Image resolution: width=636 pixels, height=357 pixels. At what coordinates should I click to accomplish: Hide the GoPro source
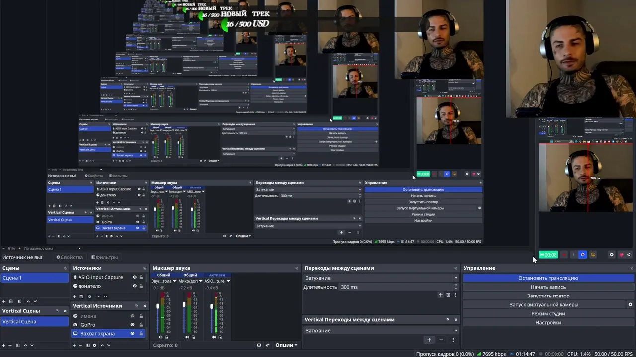pos(132,325)
